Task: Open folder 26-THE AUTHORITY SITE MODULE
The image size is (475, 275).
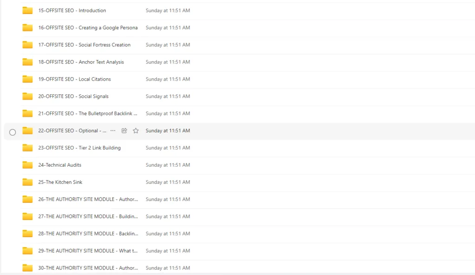Action: [88, 200]
